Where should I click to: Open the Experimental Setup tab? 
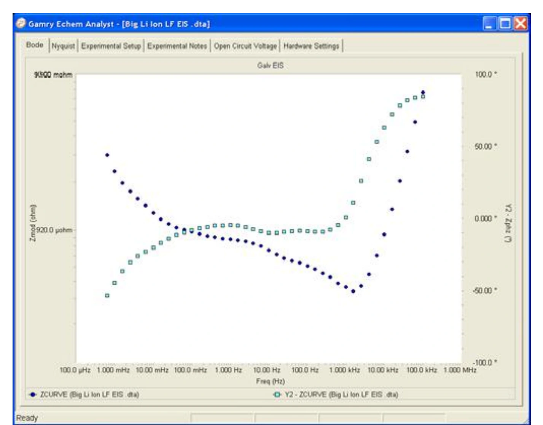(111, 46)
